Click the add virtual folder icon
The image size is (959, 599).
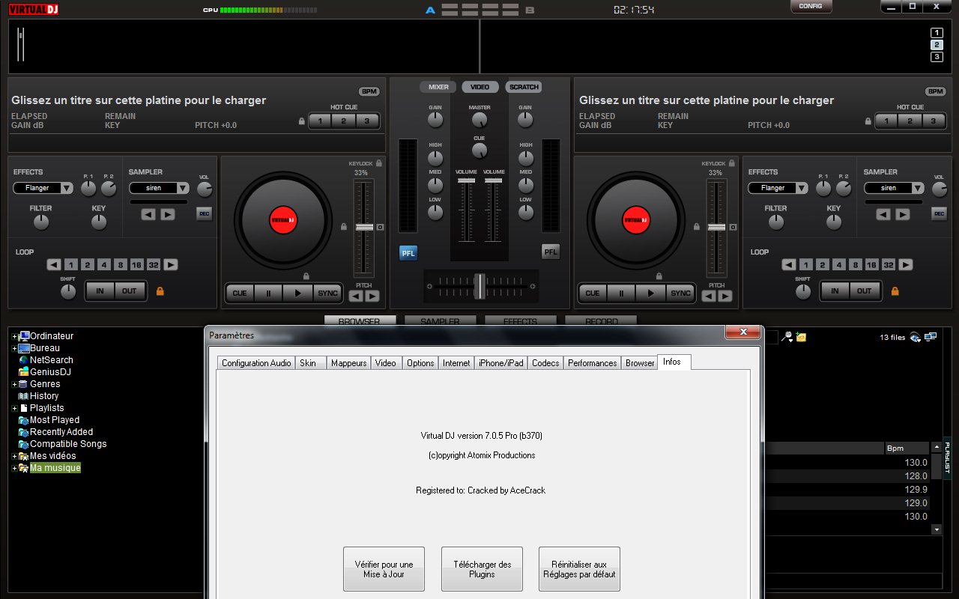click(801, 337)
